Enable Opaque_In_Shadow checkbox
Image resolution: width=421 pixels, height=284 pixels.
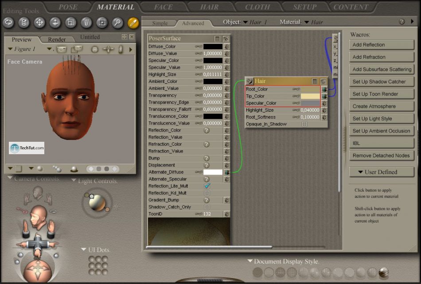tap(304, 124)
